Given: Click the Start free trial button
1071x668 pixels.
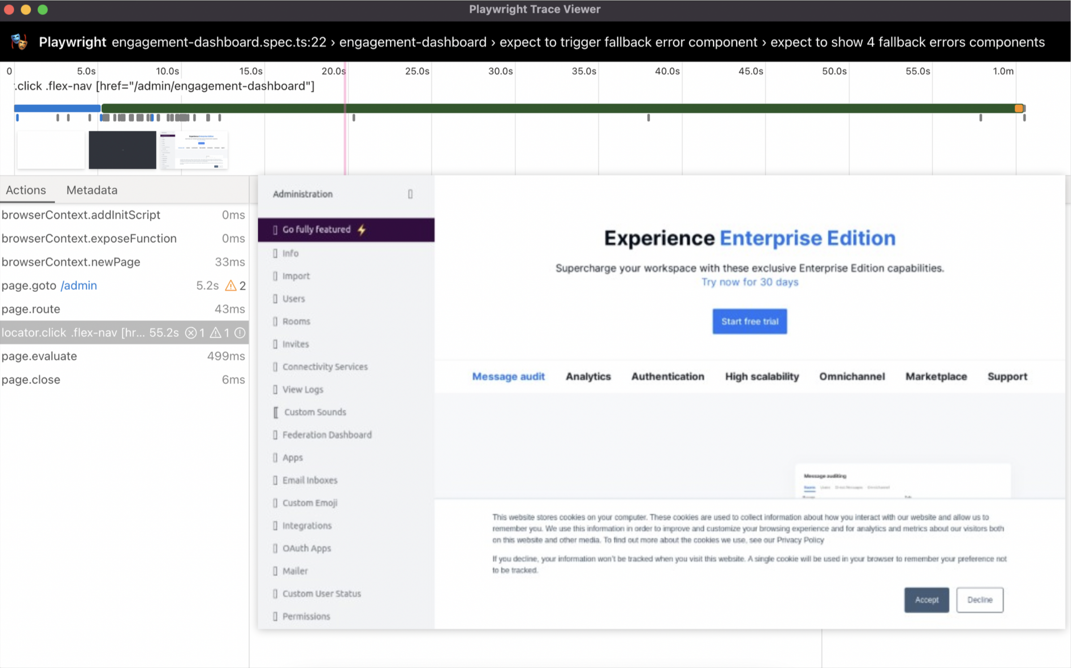Looking at the screenshot, I should (750, 321).
